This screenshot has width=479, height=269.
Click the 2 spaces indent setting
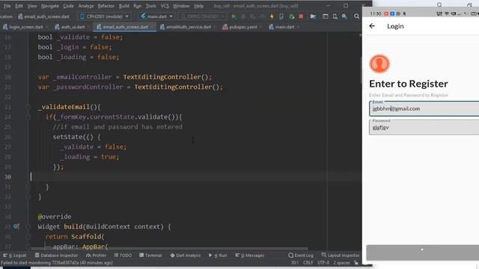(341, 262)
